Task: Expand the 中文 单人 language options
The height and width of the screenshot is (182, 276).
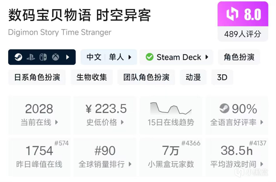Action: [x=109, y=57]
